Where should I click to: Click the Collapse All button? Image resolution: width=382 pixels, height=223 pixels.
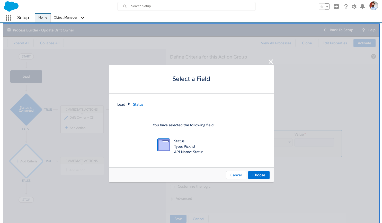pos(50,43)
